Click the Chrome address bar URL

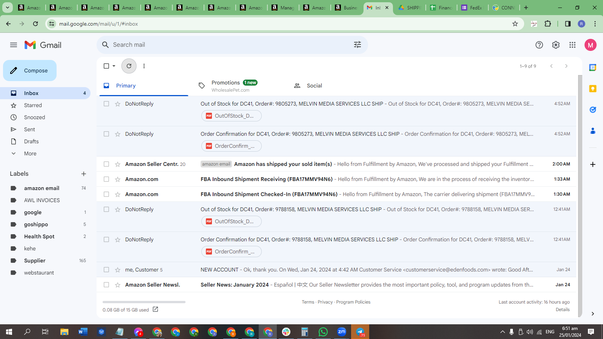click(x=98, y=24)
